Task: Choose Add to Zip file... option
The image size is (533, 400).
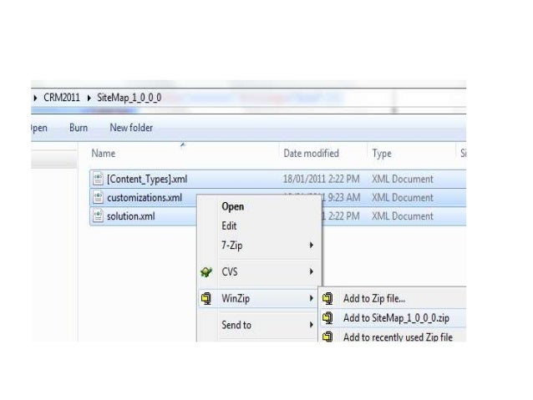Action: [374, 298]
